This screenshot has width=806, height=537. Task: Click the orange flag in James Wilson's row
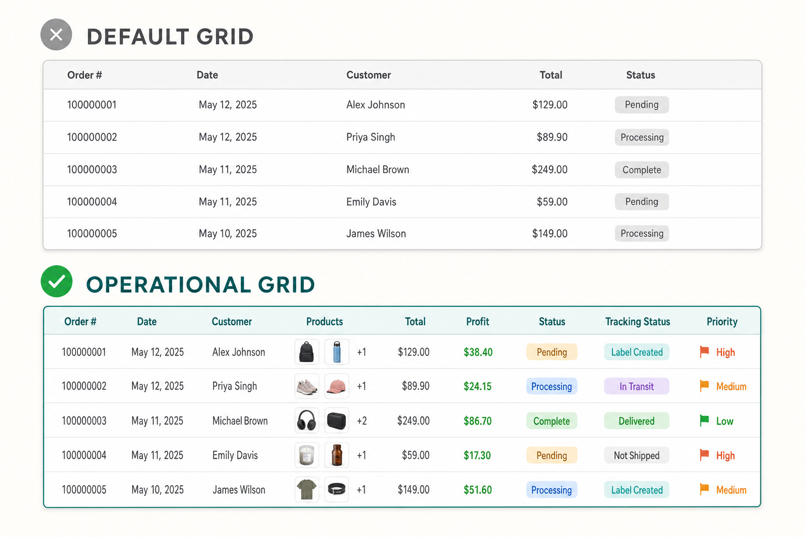tap(704, 490)
